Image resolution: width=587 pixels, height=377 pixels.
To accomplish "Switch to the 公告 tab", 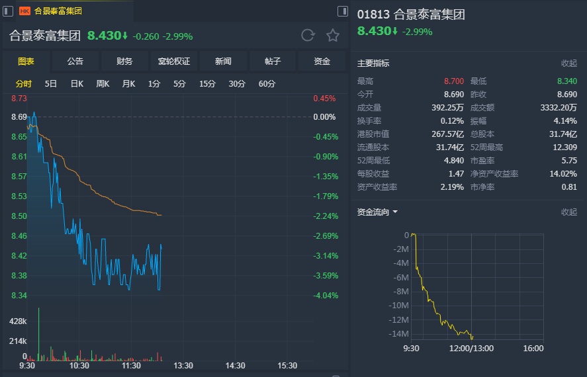I will [75, 62].
